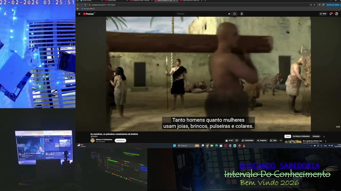Click the browser address bar URL

coord(104,5)
